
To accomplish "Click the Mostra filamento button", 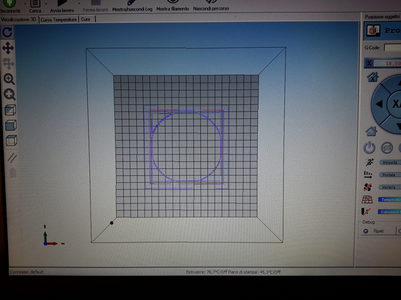I will tap(173, 9).
